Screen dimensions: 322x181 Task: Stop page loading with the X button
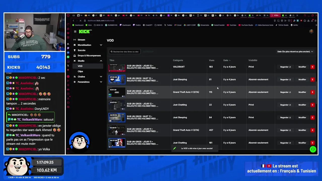(80, 21)
